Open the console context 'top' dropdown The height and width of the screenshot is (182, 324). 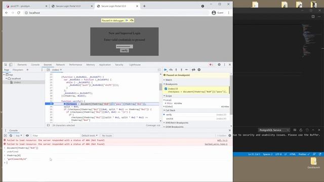(19, 135)
